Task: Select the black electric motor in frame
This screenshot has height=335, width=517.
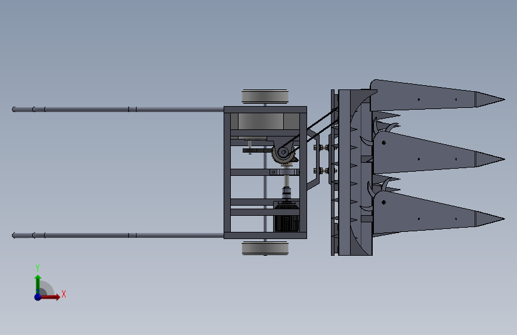Action: (286, 218)
